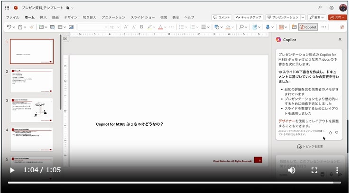Start the プレゼンテーション button
This screenshot has height=193, width=350.
[283, 18]
